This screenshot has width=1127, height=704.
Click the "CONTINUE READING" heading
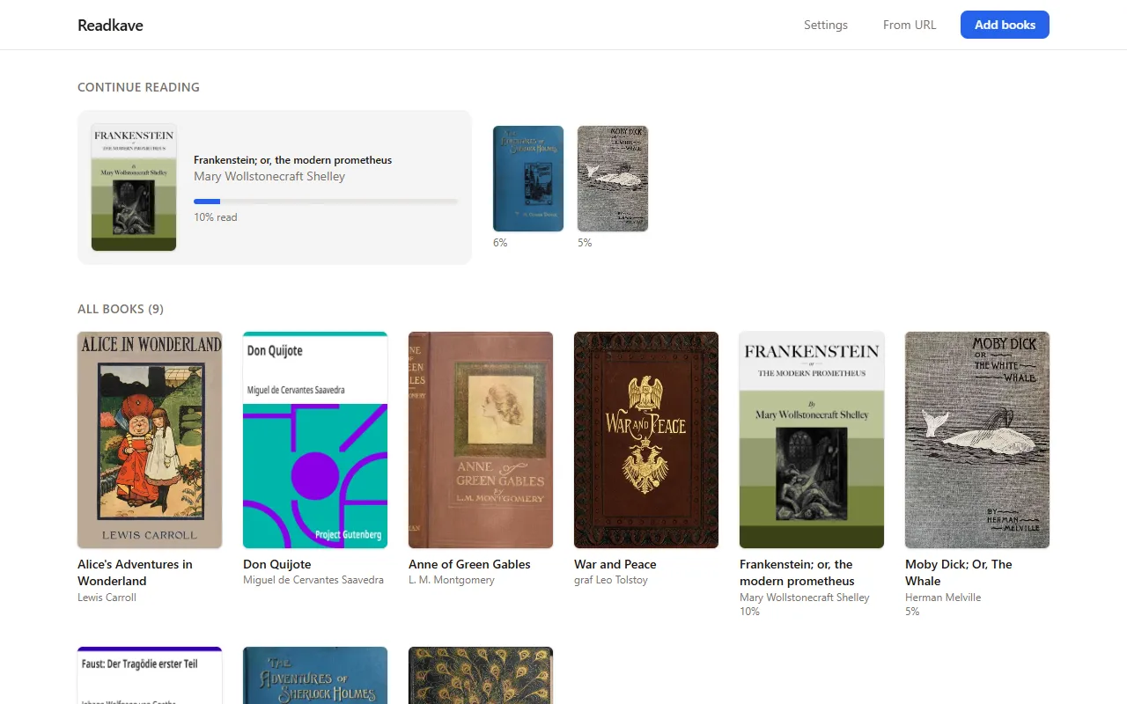[x=138, y=87]
